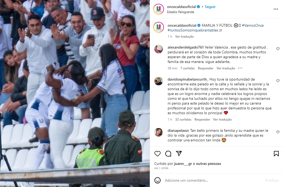Viewport: 283px width, 187px height.
Task: Click Ver tradução under the post caption
Action: [x=184, y=37]
